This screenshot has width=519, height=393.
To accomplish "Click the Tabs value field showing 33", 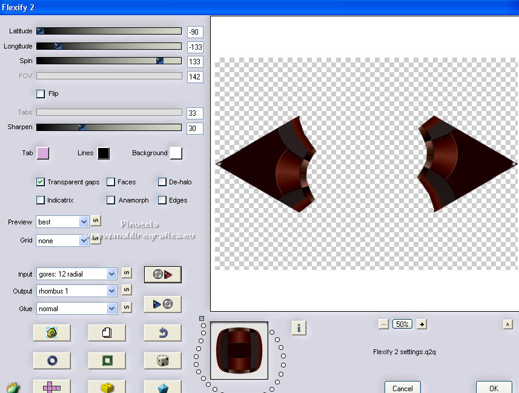I will 195,113.
